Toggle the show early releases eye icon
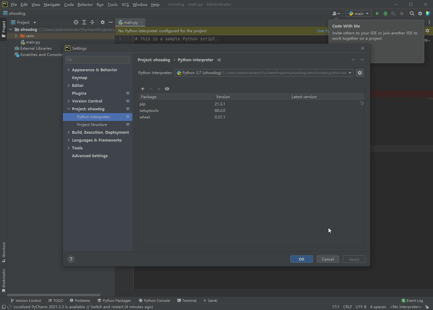The image size is (433, 310). coord(167,89)
